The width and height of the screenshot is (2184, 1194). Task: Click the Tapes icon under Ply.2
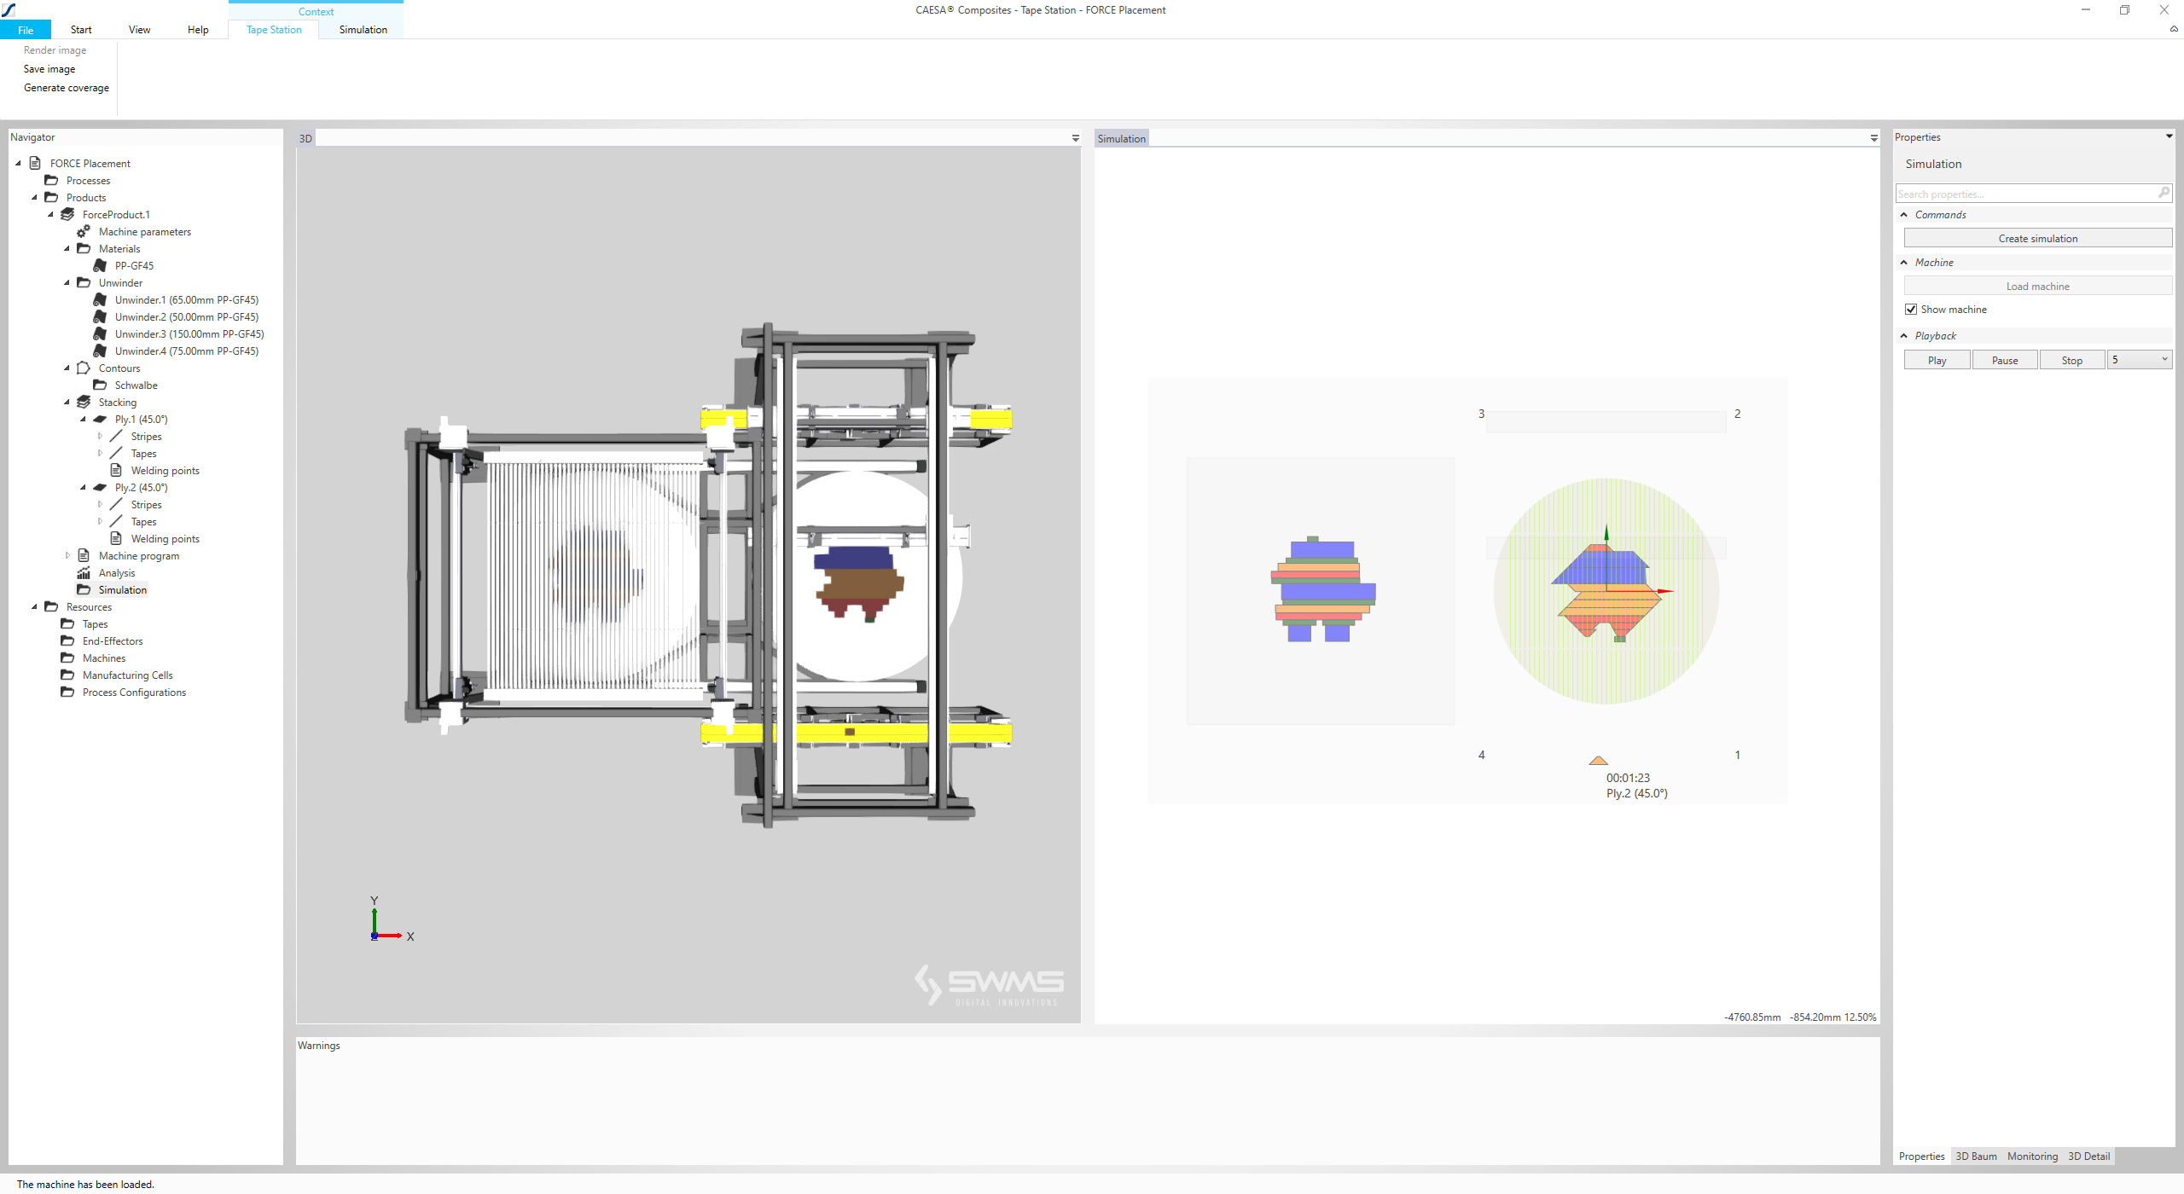pos(116,521)
